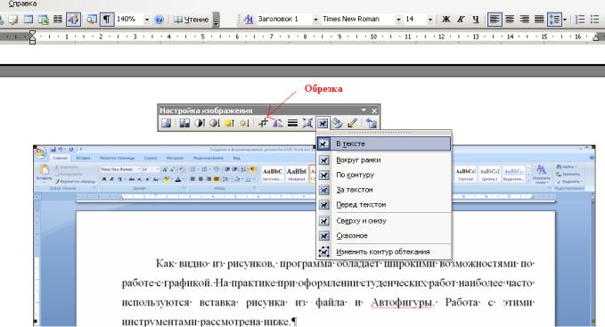This screenshot has height=327, width=605.
Task: Choose Сверху и снизу wrapping
Action: 384,221
